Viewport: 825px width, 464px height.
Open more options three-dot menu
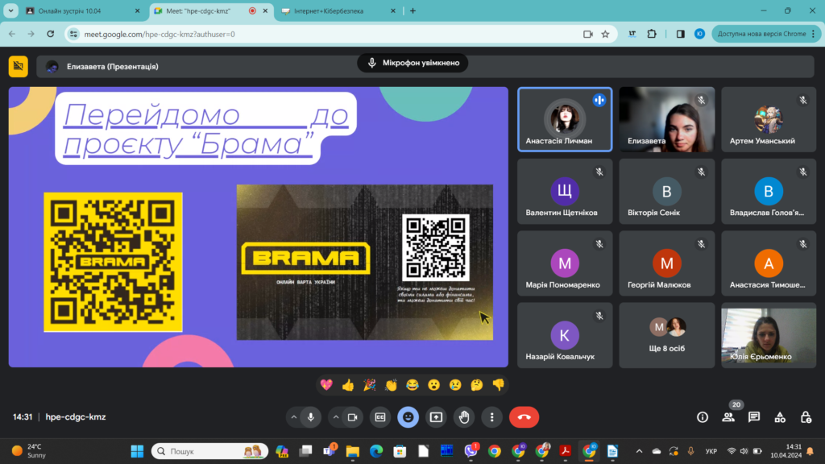point(492,417)
